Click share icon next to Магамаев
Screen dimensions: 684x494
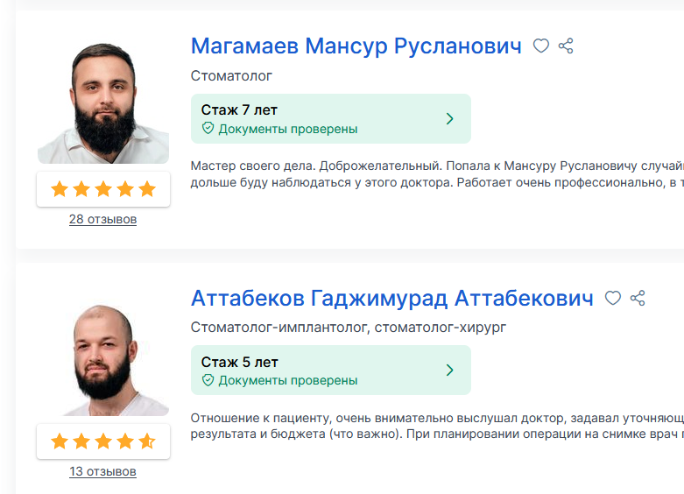tap(566, 46)
